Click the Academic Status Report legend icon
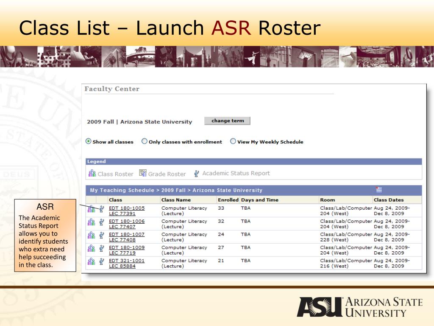This screenshot has width=434, height=326. [197, 174]
